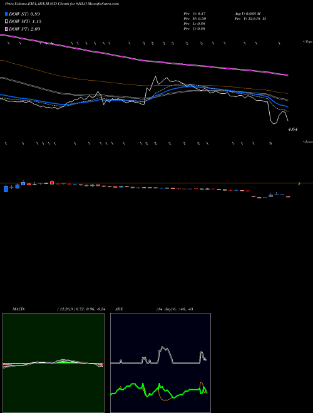Click the first blue candlestick at left edge

[6, 188]
